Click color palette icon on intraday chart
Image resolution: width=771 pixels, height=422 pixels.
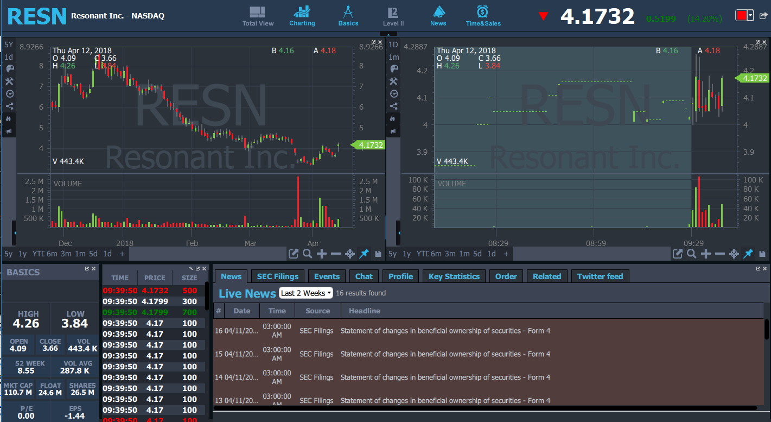394,68
